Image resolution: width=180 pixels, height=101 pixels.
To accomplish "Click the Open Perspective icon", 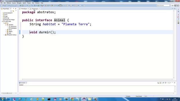I will 172,6.
